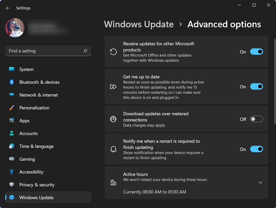Open the Apps settings section
Viewport: 276px width, 208px height.
pos(48,120)
